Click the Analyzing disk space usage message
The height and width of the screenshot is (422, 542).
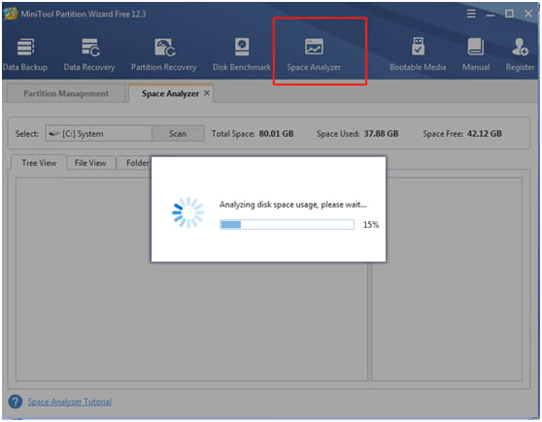click(x=292, y=205)
